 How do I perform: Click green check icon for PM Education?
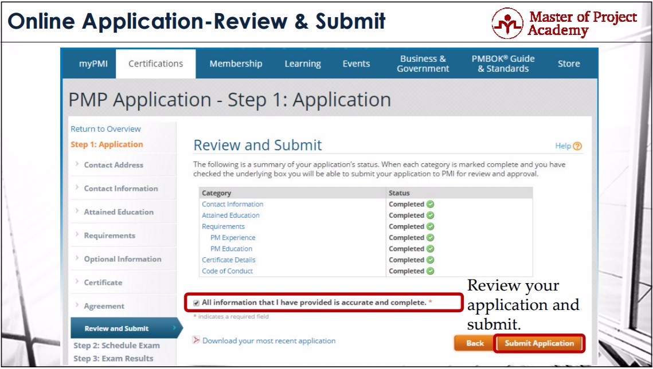[430, 249]
